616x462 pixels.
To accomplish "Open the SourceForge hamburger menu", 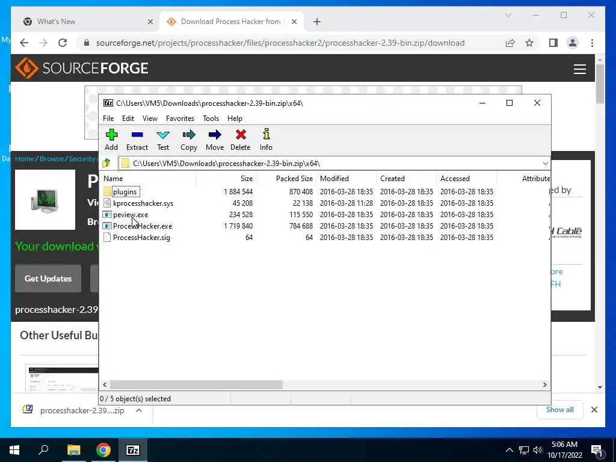I will tap(580, 69).
